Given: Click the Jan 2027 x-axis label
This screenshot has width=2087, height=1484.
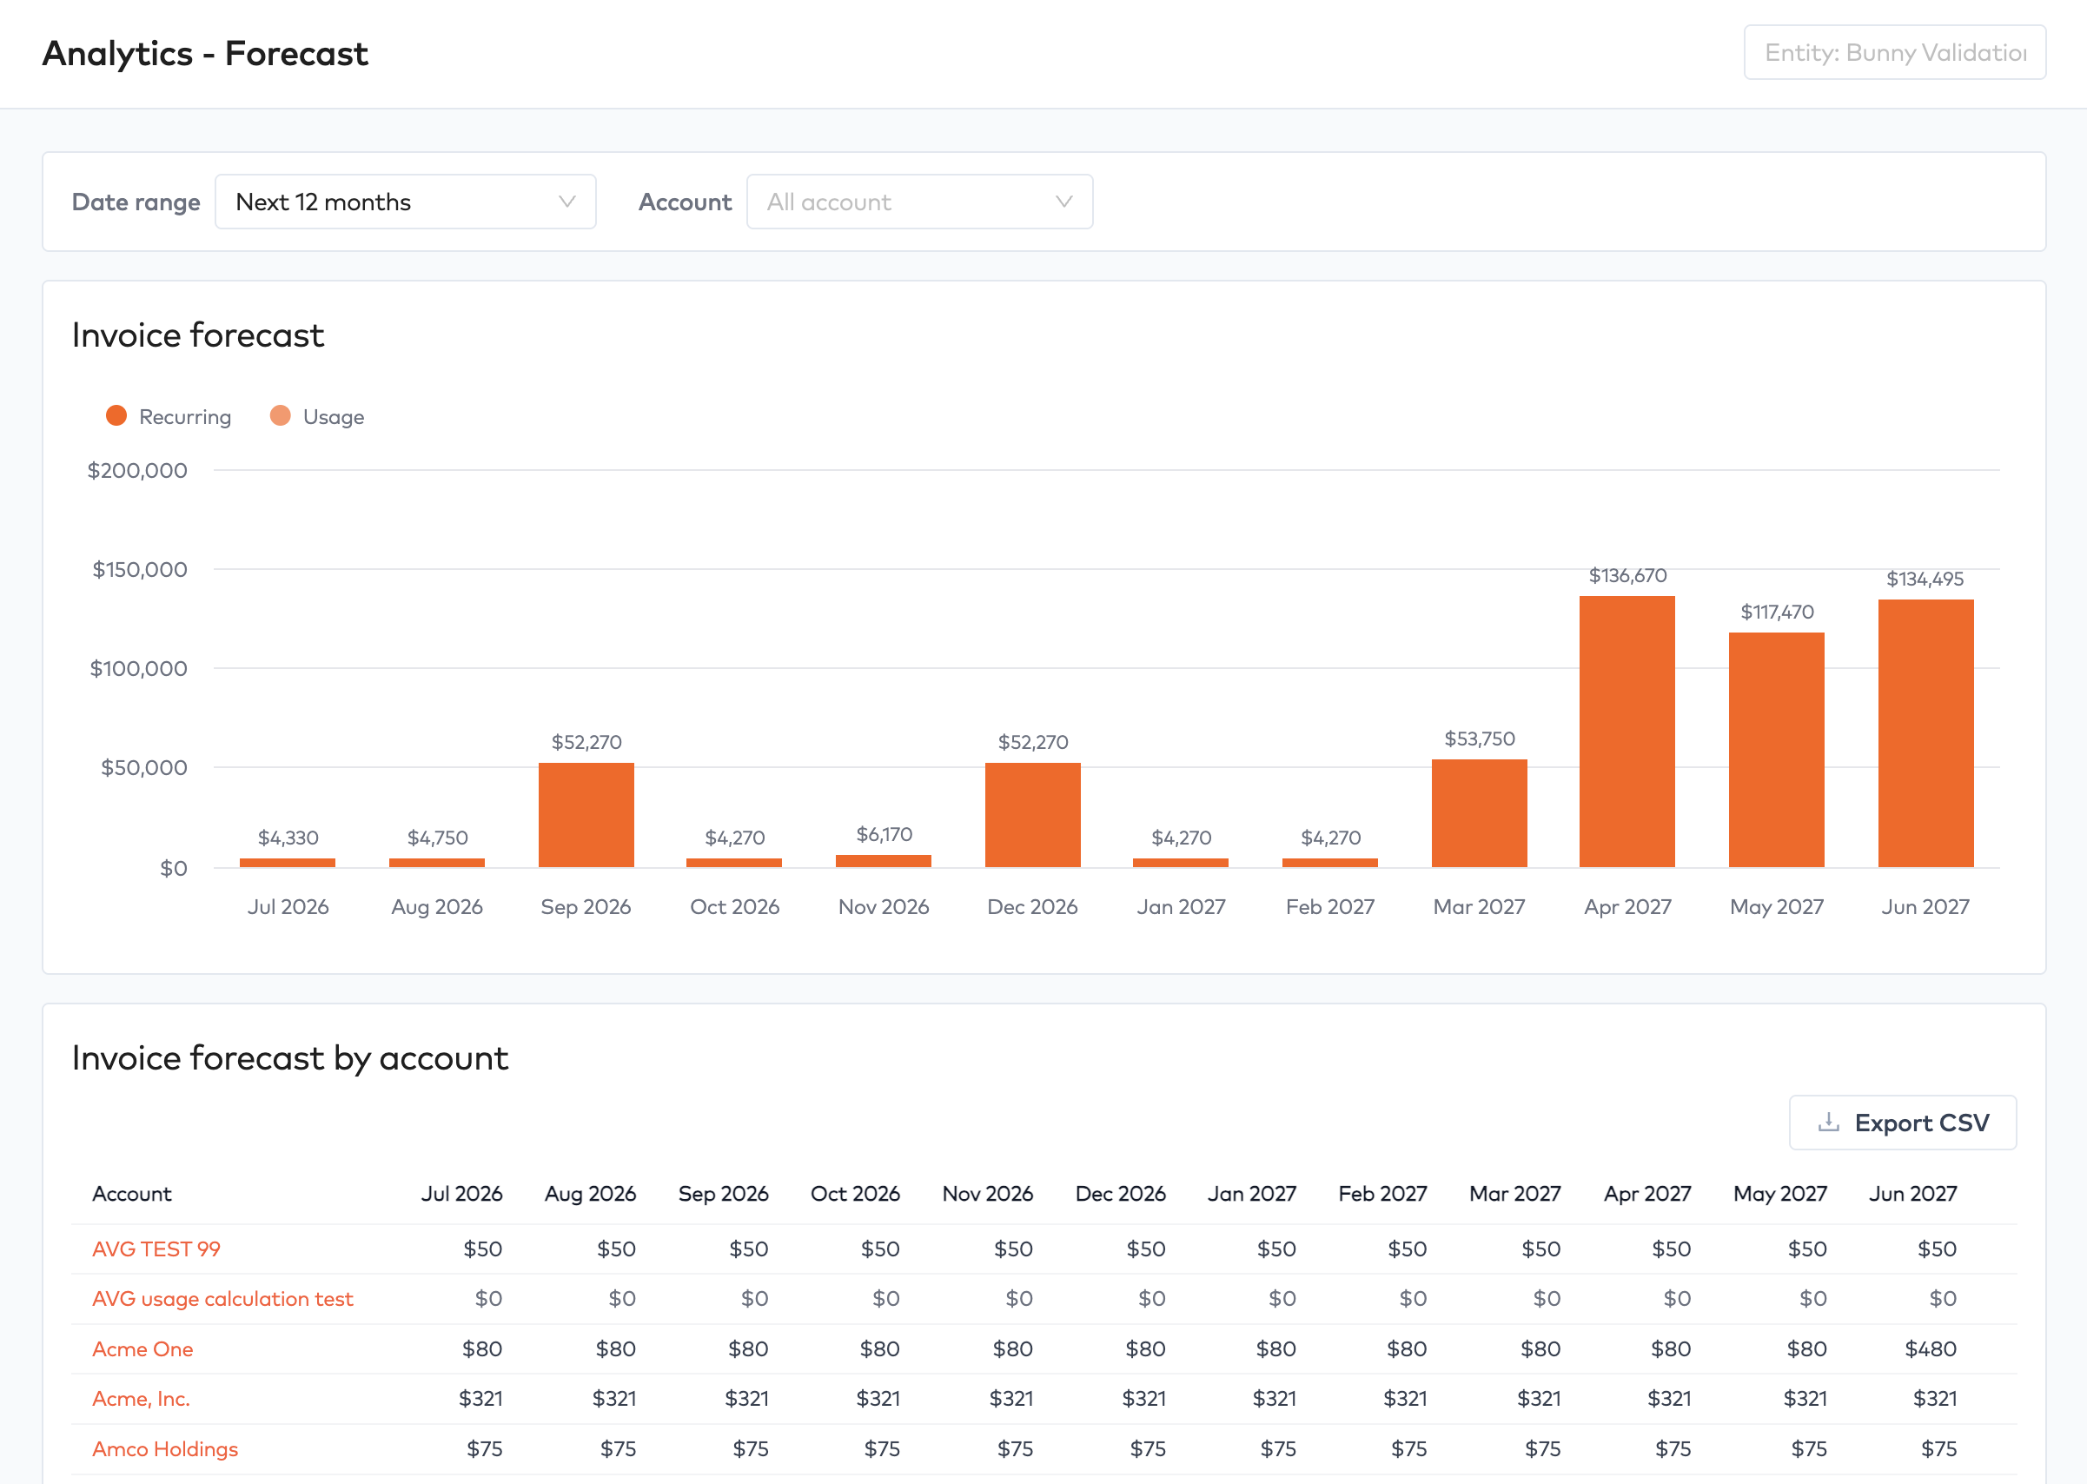Looking at the screenshot, I should point(1181,906).
